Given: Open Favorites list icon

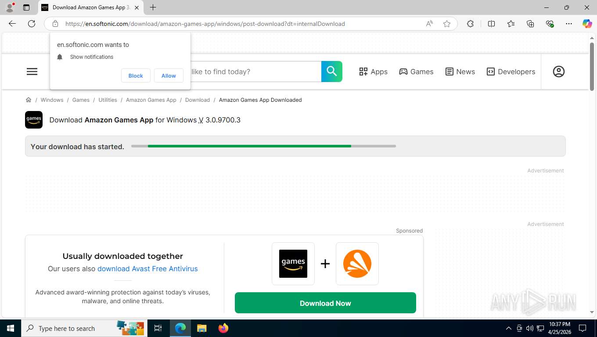Looking at the screenshot, I should point(511,24).
